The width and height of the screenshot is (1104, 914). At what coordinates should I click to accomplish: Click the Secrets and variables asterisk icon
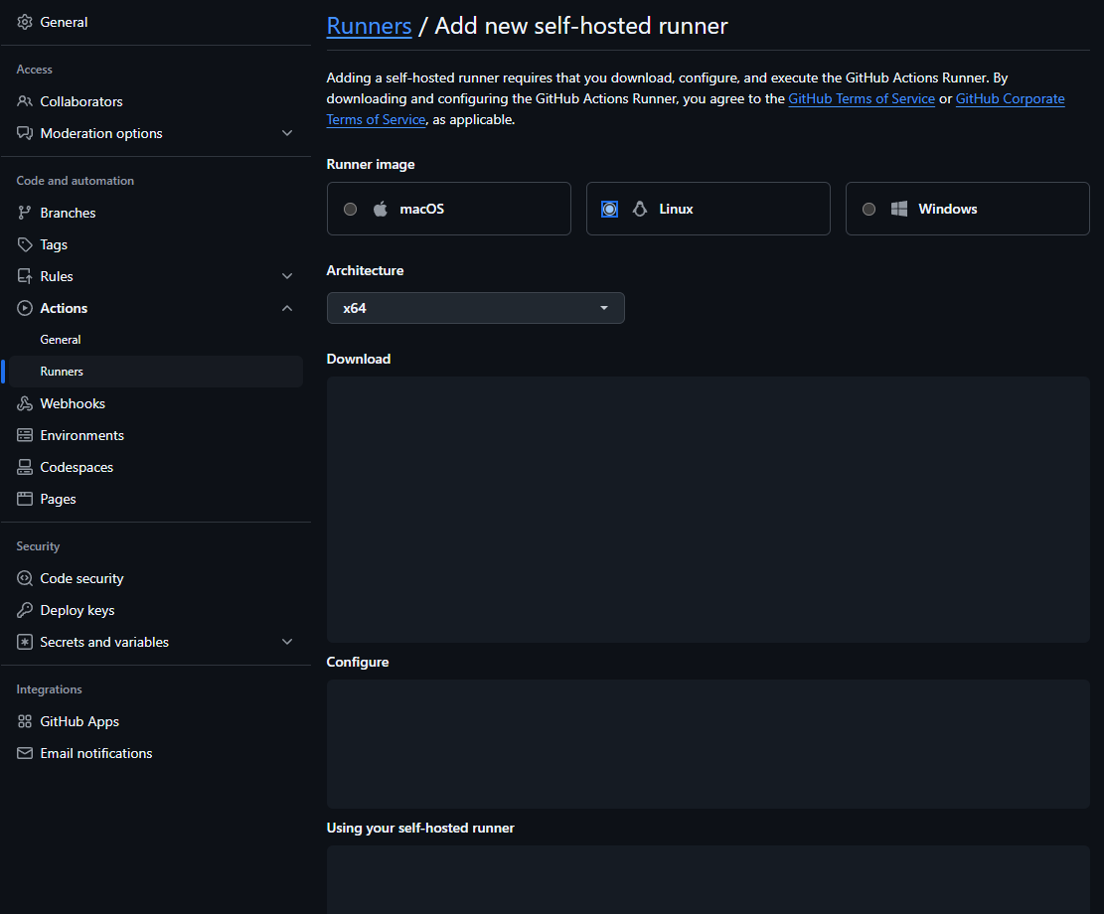tap(25, 642)
